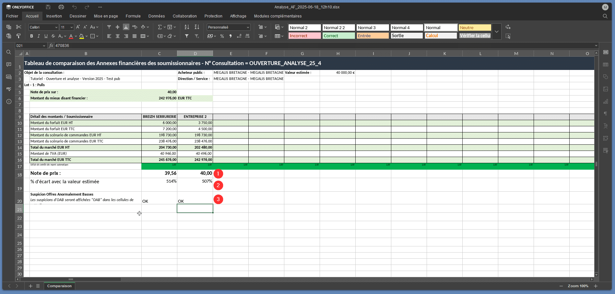Open cell settings in right sidebar
Viewport: 615px width, 294px height.
(606, 52)
